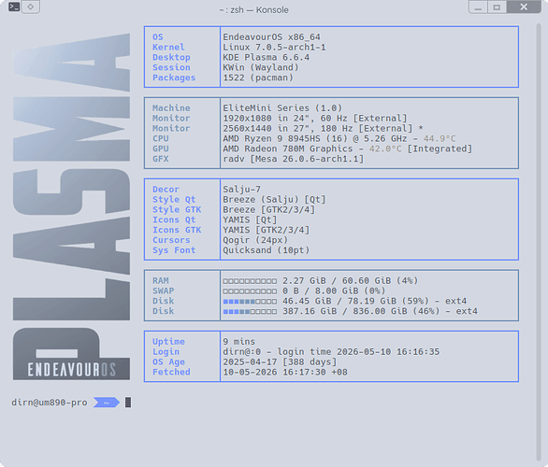Click the dirn@um890-pro prompt text
Image resolution: width=548 pixels, height=467 pixels.
tap(50, 403)
